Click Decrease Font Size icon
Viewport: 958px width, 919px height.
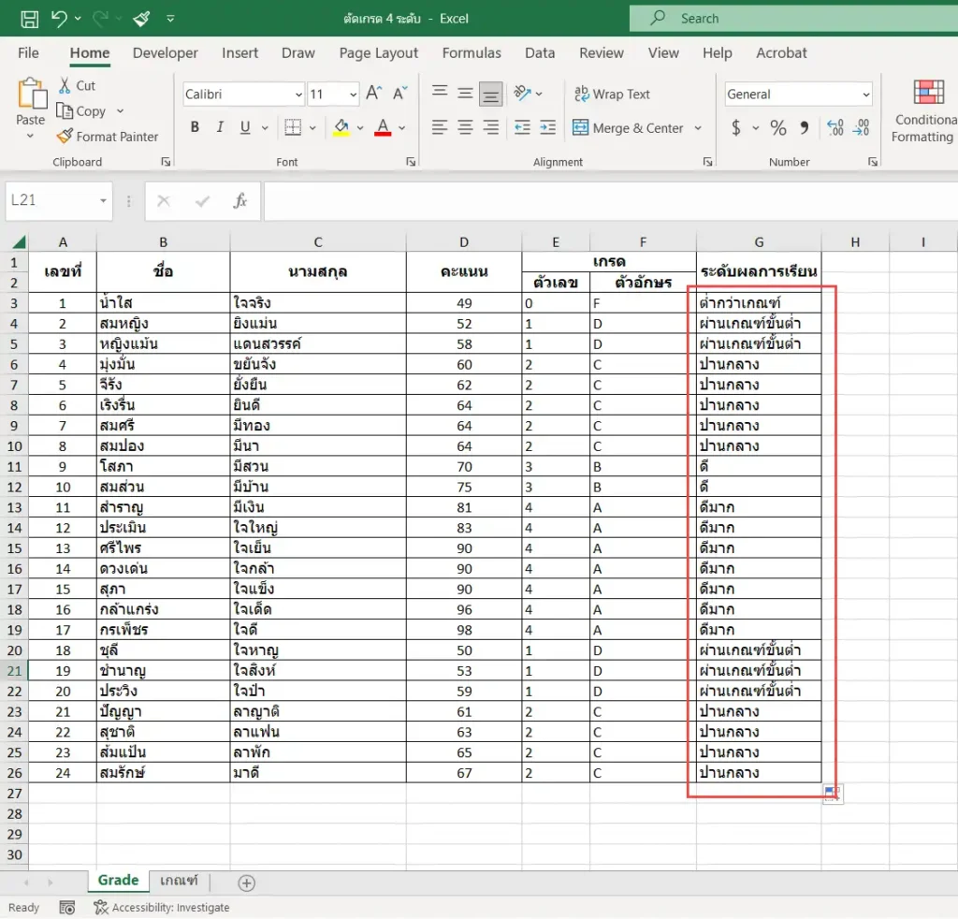pyautogui.click(x=399, y=93)
